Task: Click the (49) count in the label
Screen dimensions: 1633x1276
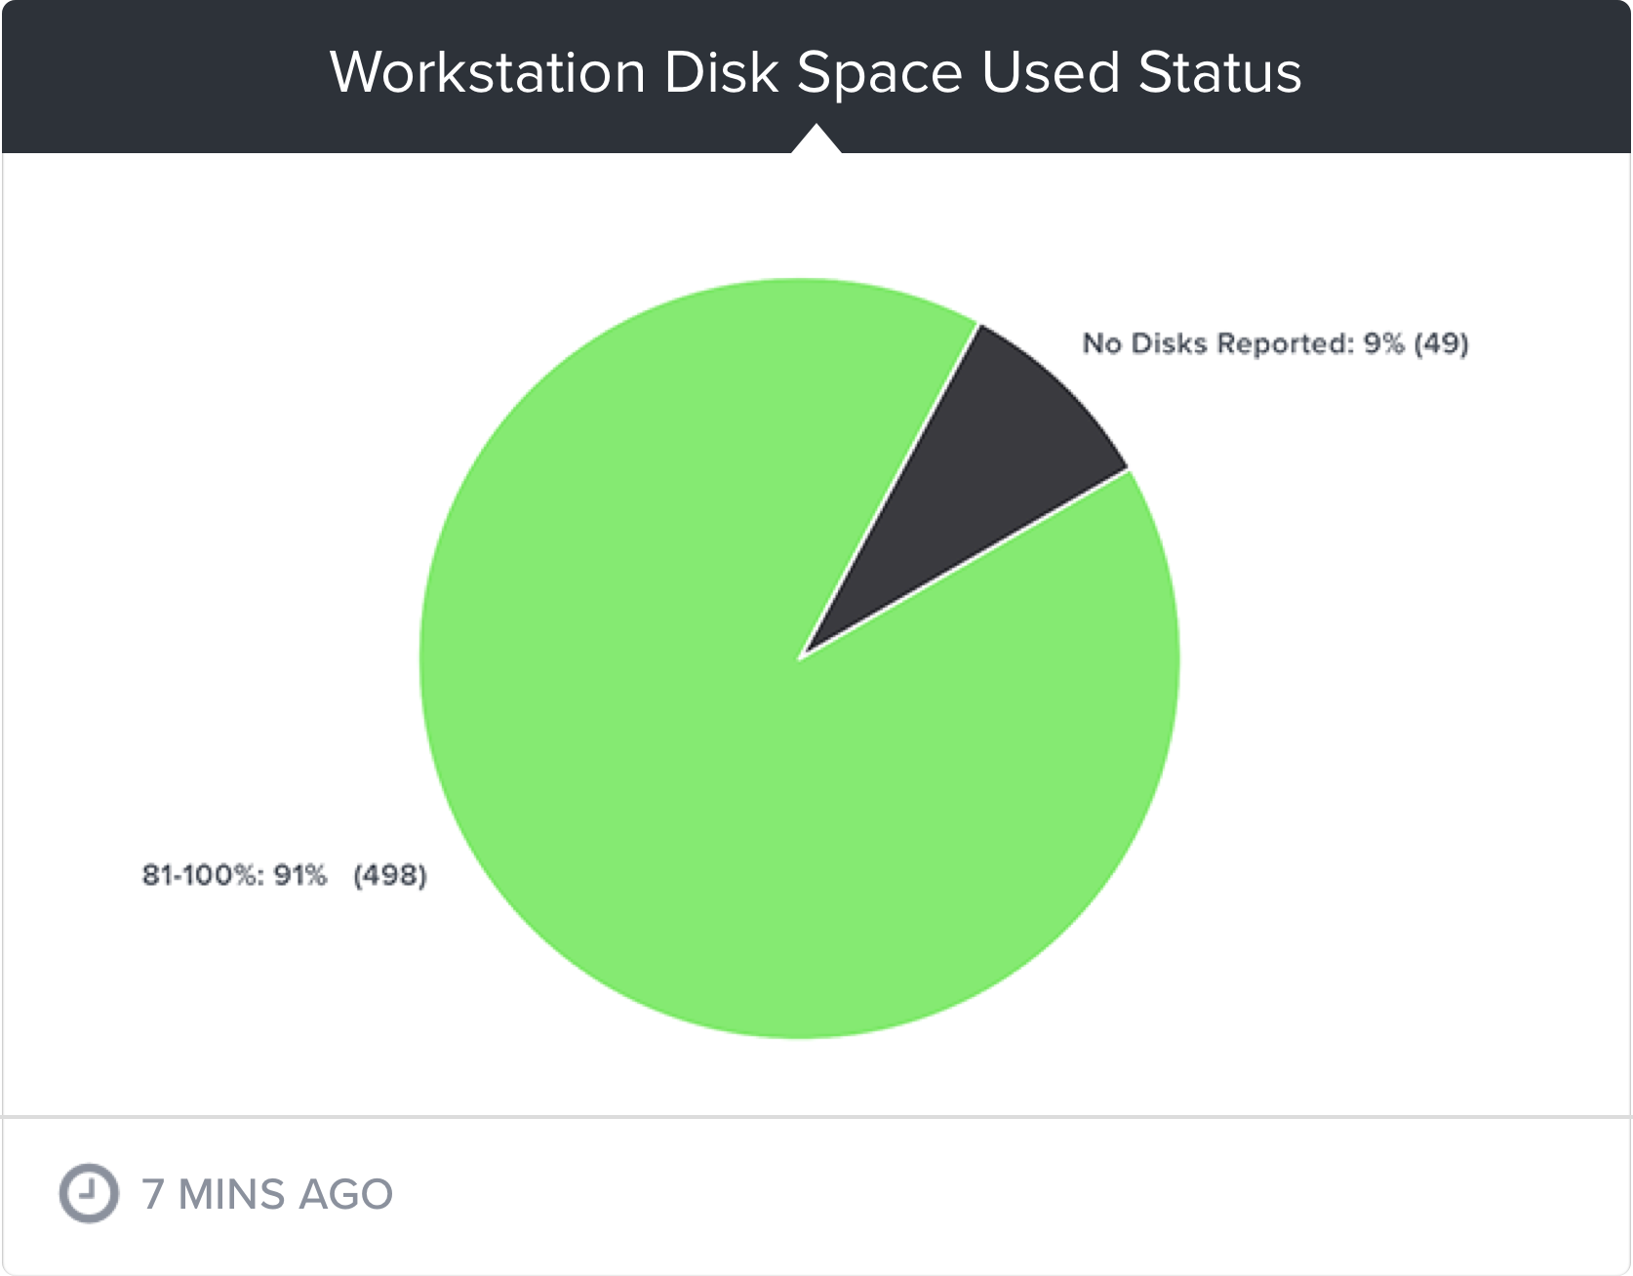Action: (x=1442, y=343)
